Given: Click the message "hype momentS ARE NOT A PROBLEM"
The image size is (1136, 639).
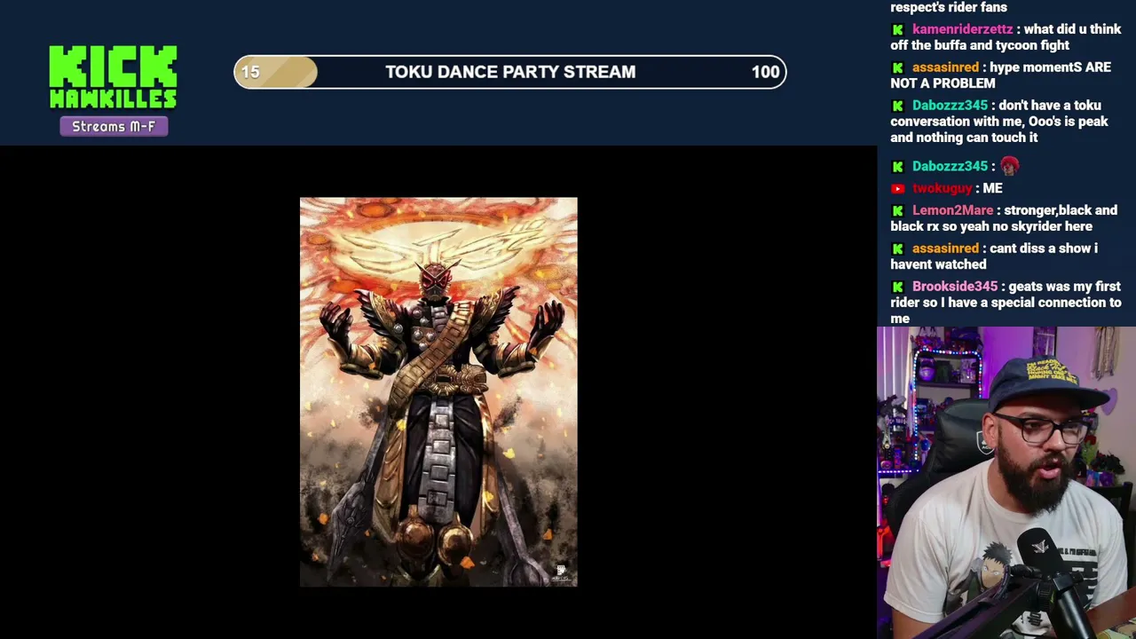Looking at the screenshot, I should pyautogui.click(x=1000, y=75).
